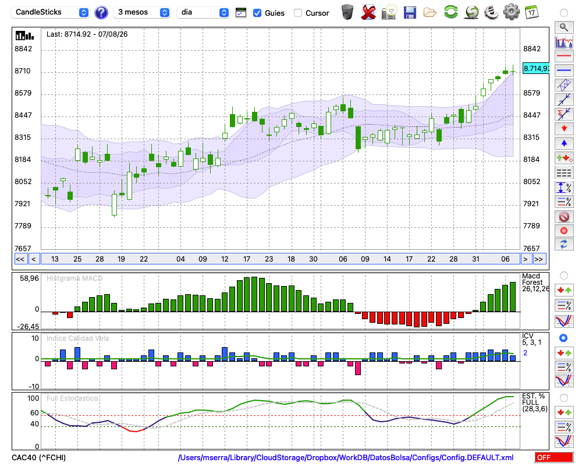Select the radio button beside MACD panel
The height and width of the screenshot is (466, 582).
click(563, 276)
